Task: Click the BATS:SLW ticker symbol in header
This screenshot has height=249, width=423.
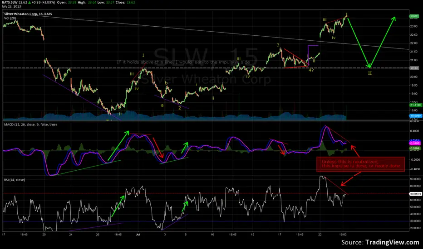Action: [x=10, y=2]
